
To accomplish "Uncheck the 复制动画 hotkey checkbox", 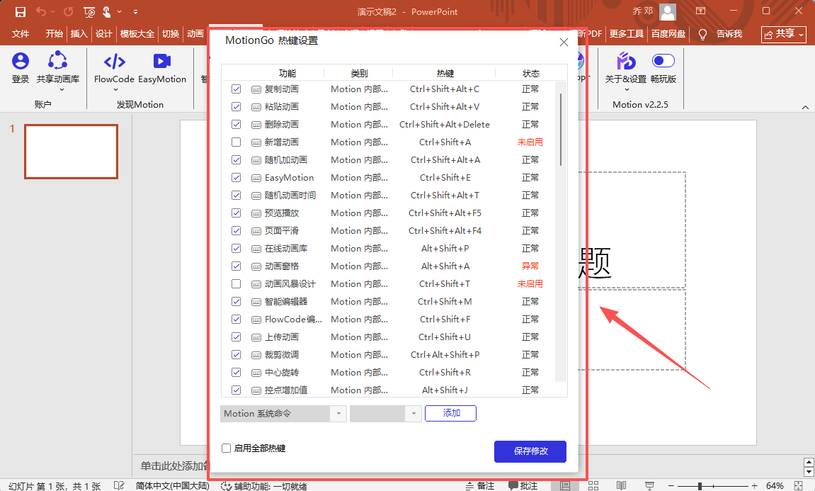I will tap(236, 89).
